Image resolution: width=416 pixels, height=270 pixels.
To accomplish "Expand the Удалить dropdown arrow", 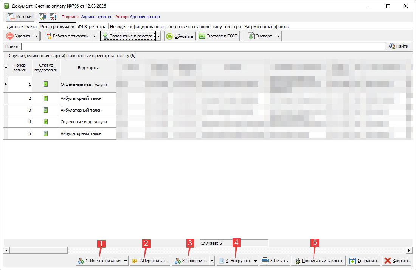I will click(37, 36).
